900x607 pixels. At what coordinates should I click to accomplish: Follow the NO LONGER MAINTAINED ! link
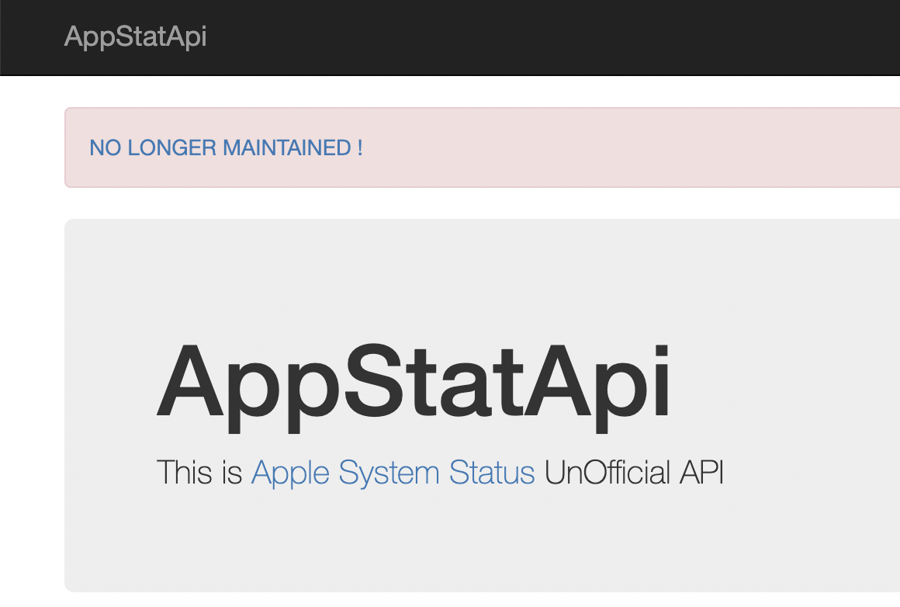(226, 148)
